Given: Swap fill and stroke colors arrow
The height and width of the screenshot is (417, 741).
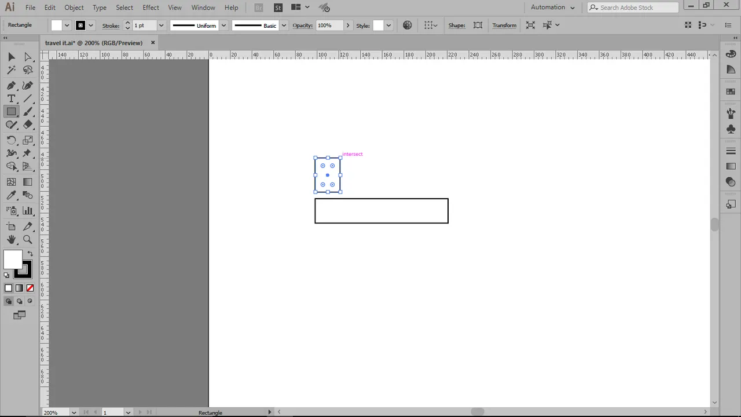Looking at the screenshot, I should (30, 254).
